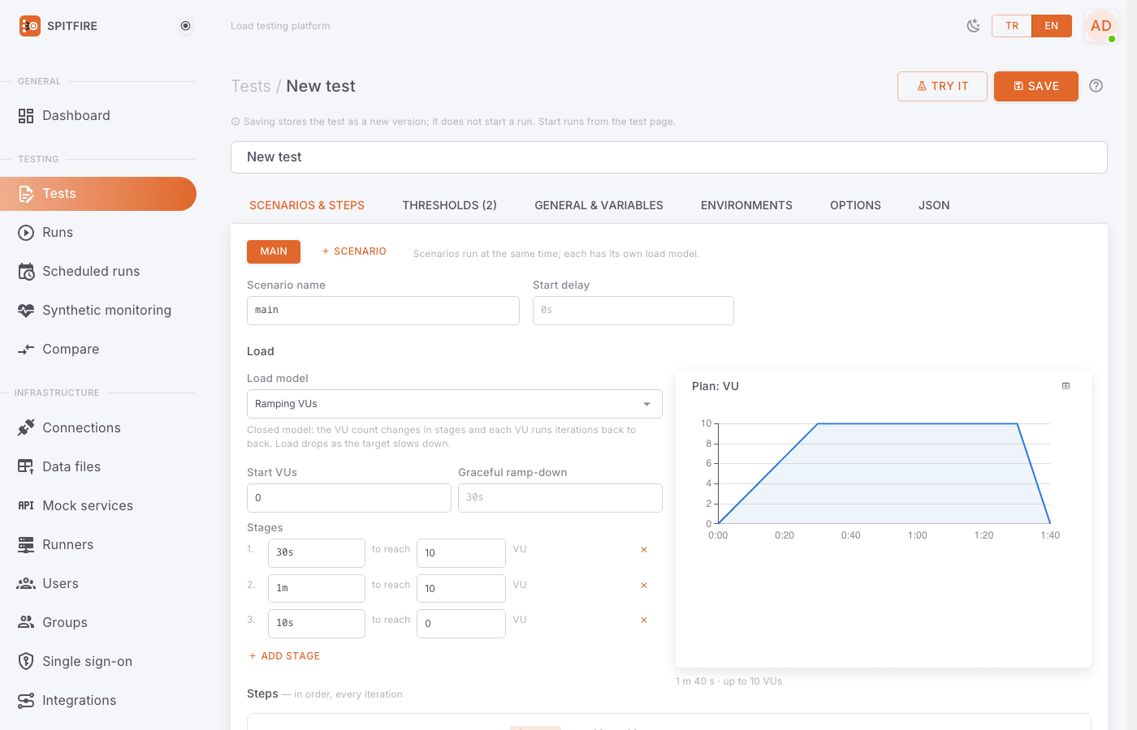Screen dimensions: 1137x730
Task: Edit stage 3 target VU value
Action: 461,624
